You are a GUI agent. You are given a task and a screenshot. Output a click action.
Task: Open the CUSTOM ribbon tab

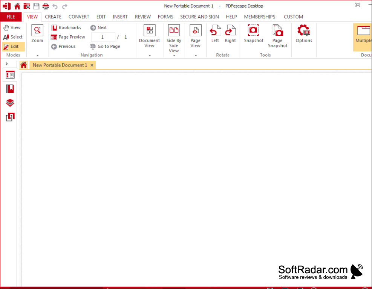(x=293, y=17)
